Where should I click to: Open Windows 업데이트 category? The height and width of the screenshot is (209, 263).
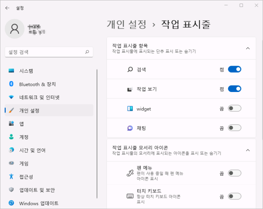tap(49, 203)
